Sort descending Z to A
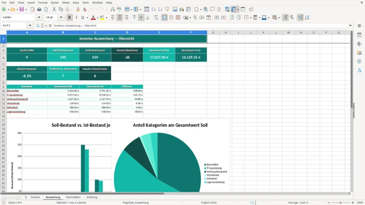This screenshot has height=205, width=365. coord(160,9)
